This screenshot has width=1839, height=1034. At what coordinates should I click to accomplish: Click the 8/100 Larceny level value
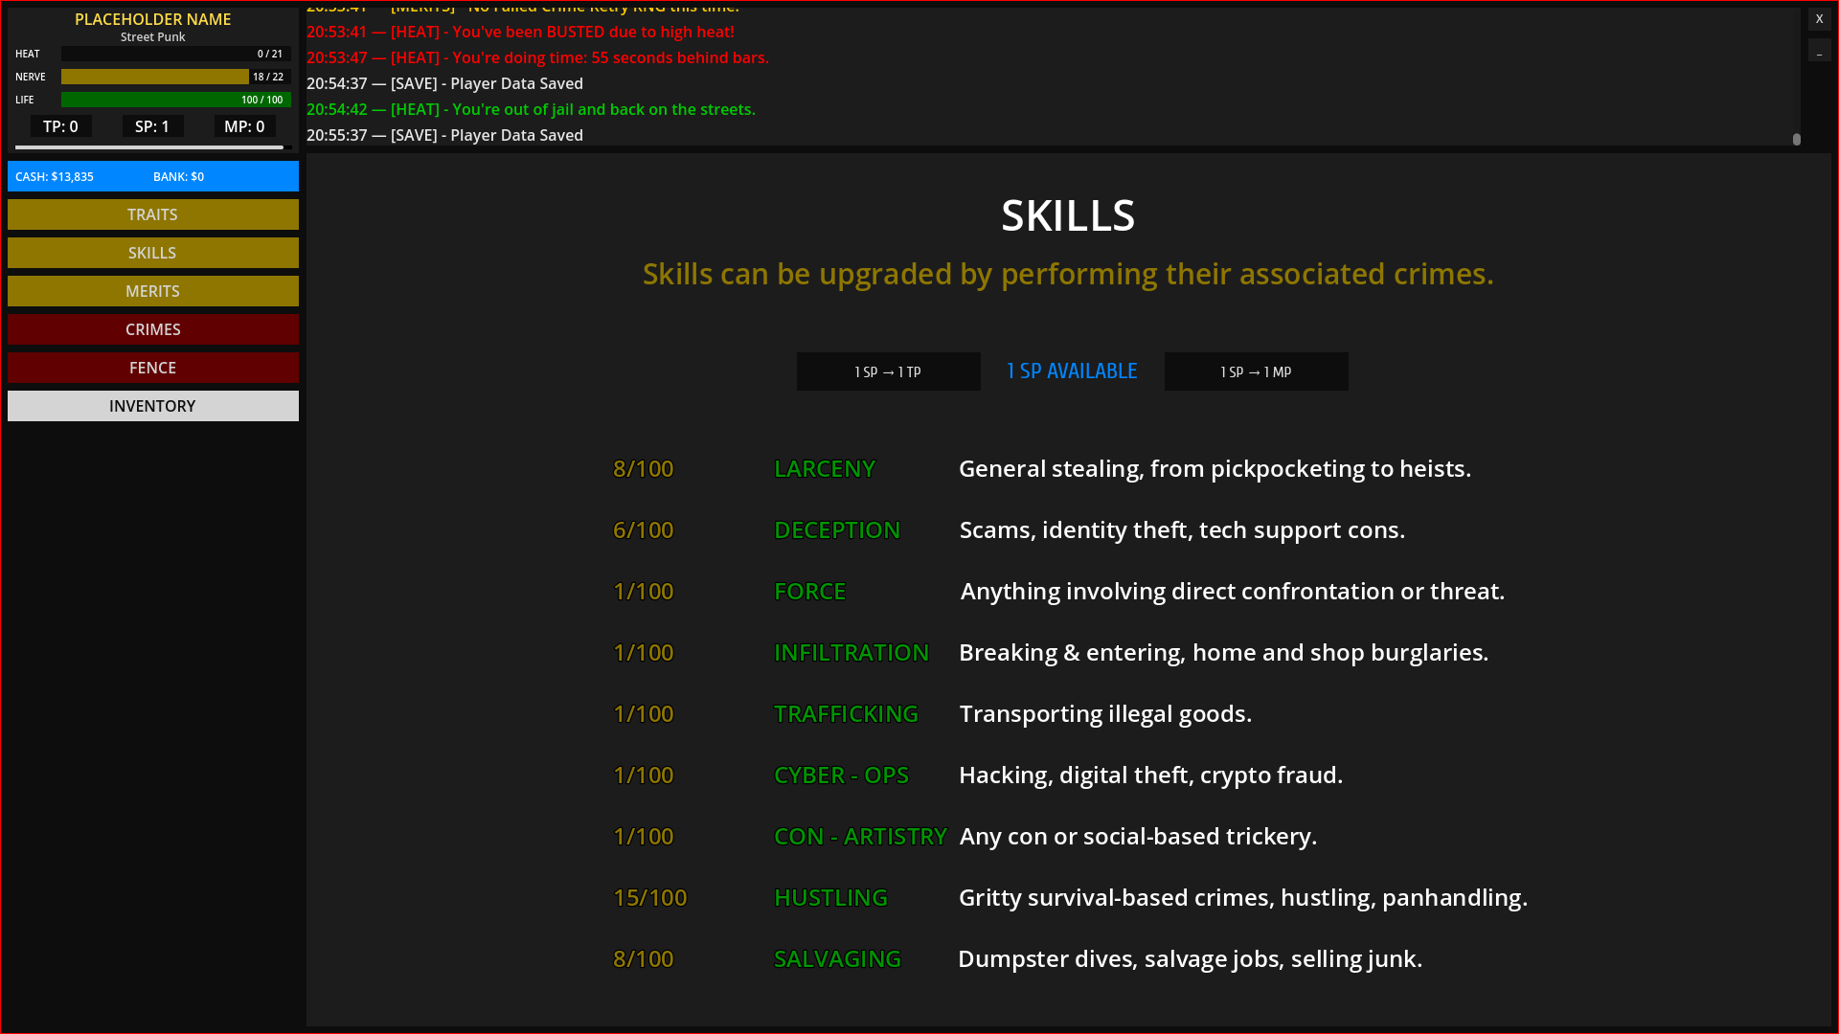coord(644,468)
